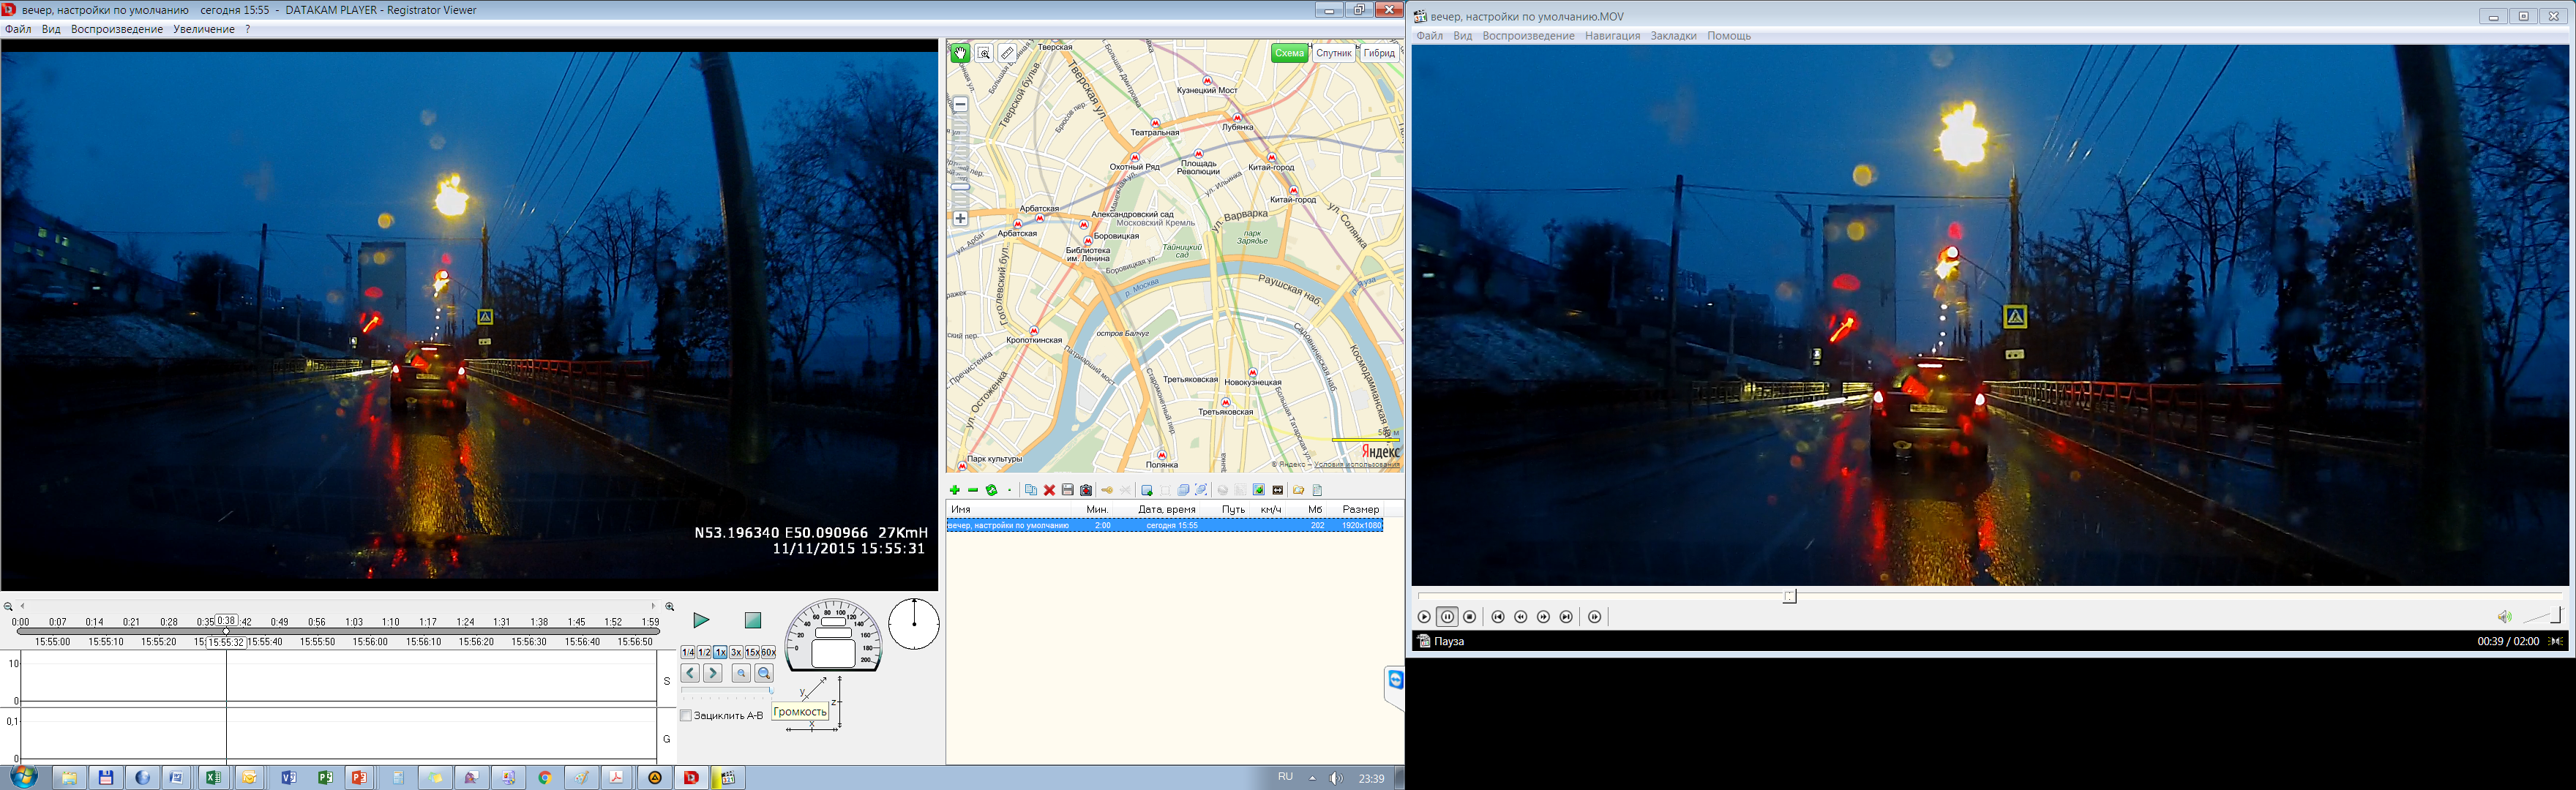Screen dimensions: 2576x790
Task: Click the red X delete icon in file toolbar
Action: pos(1049,490)
